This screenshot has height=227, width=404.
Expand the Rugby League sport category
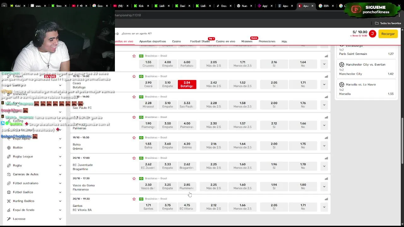(x=60, y=156)
